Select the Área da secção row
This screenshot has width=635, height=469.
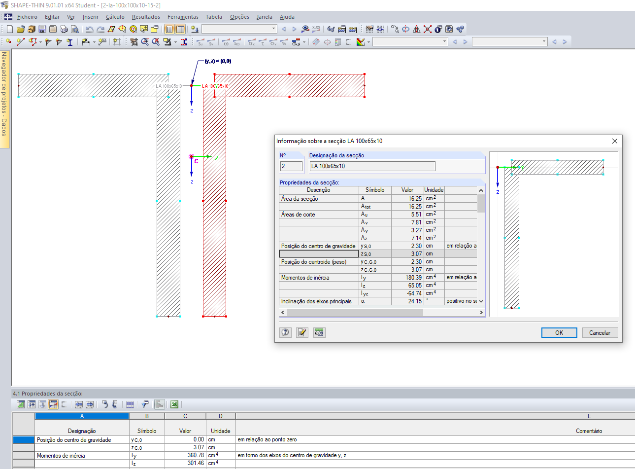[x=378, y=198]
